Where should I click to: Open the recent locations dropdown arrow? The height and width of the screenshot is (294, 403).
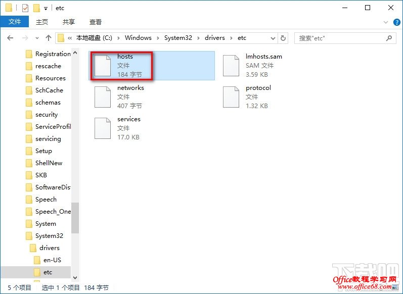pyautogui.click(x=37, y=38)
